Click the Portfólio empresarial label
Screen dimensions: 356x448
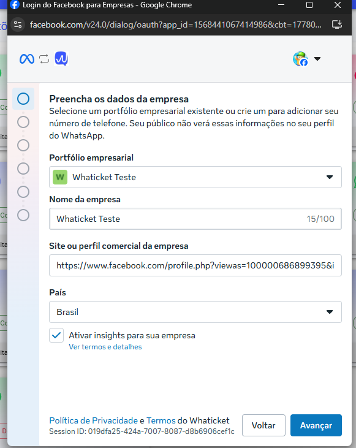91,158
